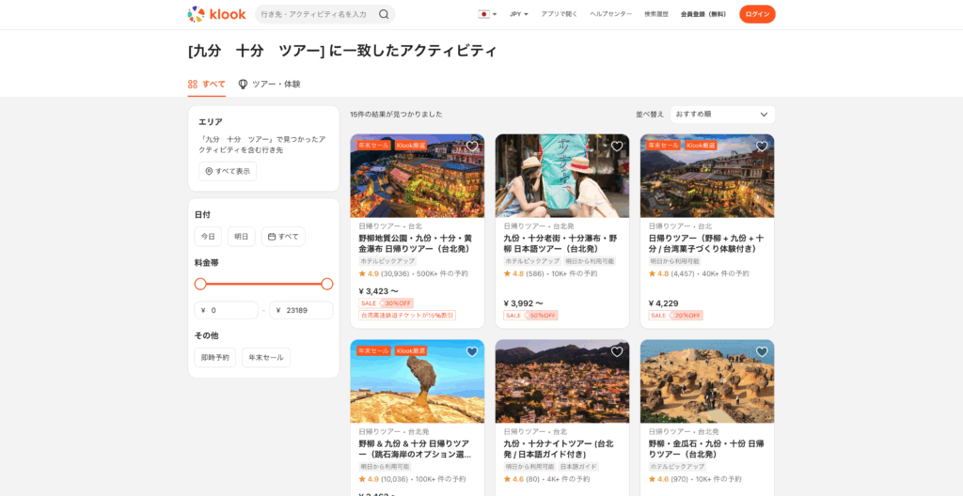Favorite the 野柳地質公園 tour with heart icon

point(472,146)
